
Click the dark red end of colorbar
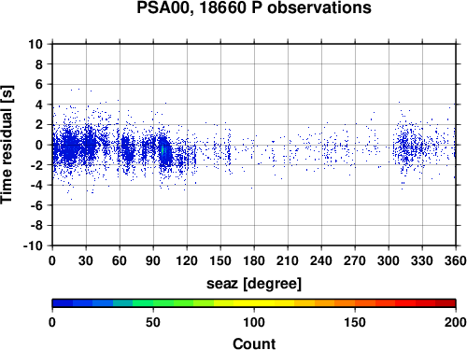[x=446, y=303]
